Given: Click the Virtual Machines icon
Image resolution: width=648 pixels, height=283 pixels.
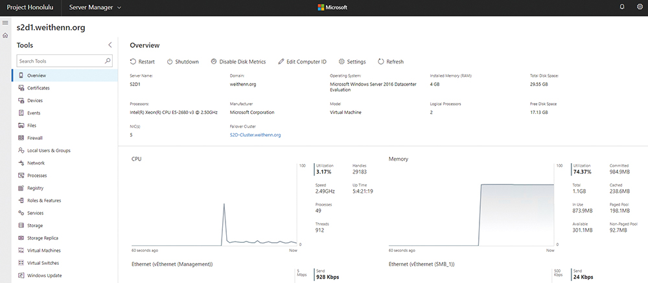Looking at the screenshot, I should [21, 251].
